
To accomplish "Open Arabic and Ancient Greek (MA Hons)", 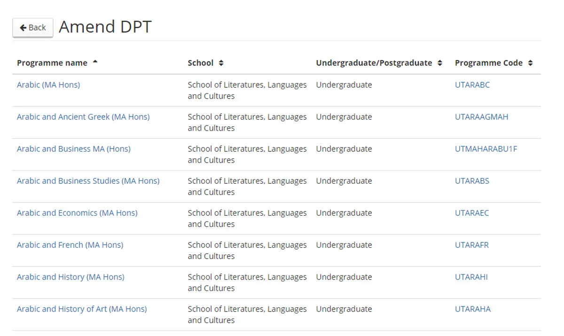I will click(x=83, y=117).
